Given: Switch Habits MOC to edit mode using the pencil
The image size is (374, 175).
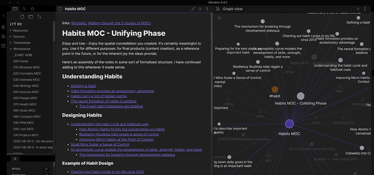Looking at the screenshot, I should [193, 9].
